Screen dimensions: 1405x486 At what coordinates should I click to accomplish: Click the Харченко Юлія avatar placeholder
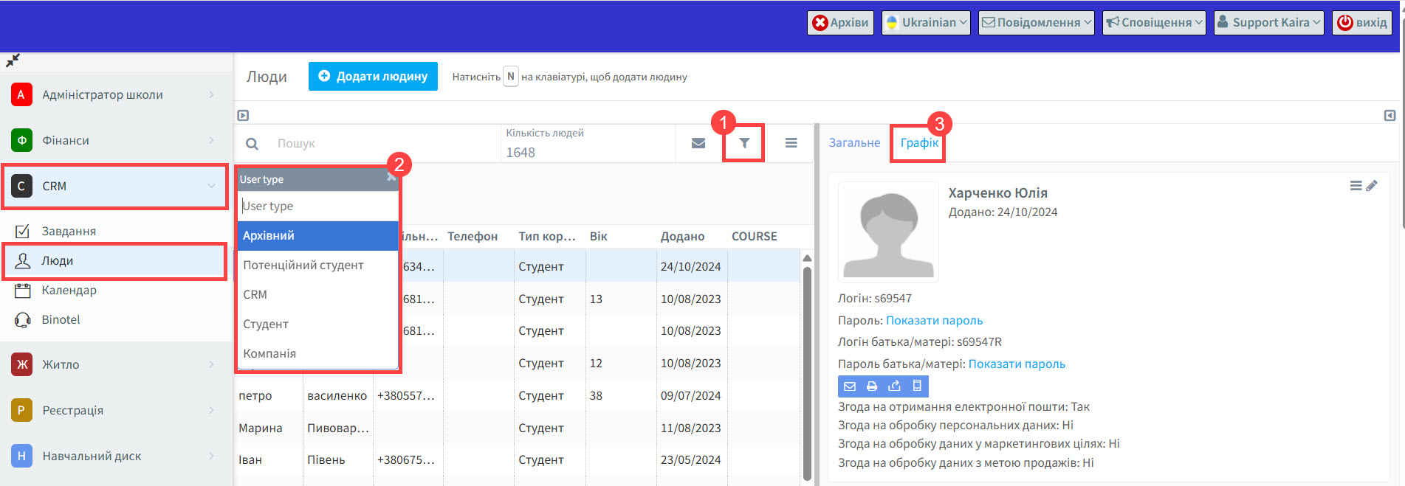click(889, 232)
